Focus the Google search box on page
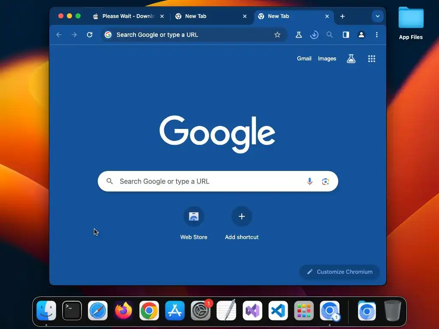This screenshot has height=329, width=439. (218, 181)
